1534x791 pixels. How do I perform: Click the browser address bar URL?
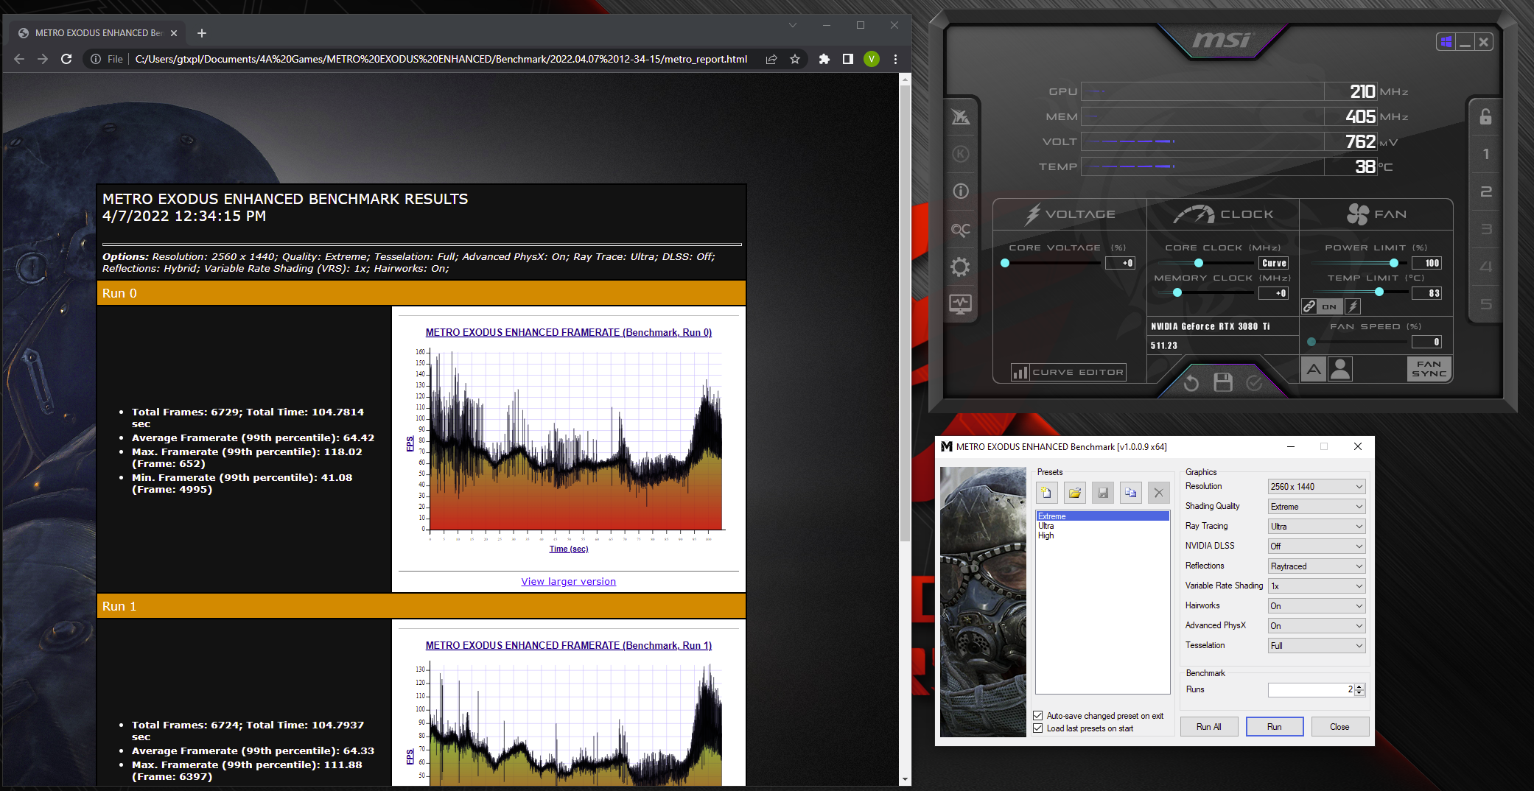tap(441, 59)
